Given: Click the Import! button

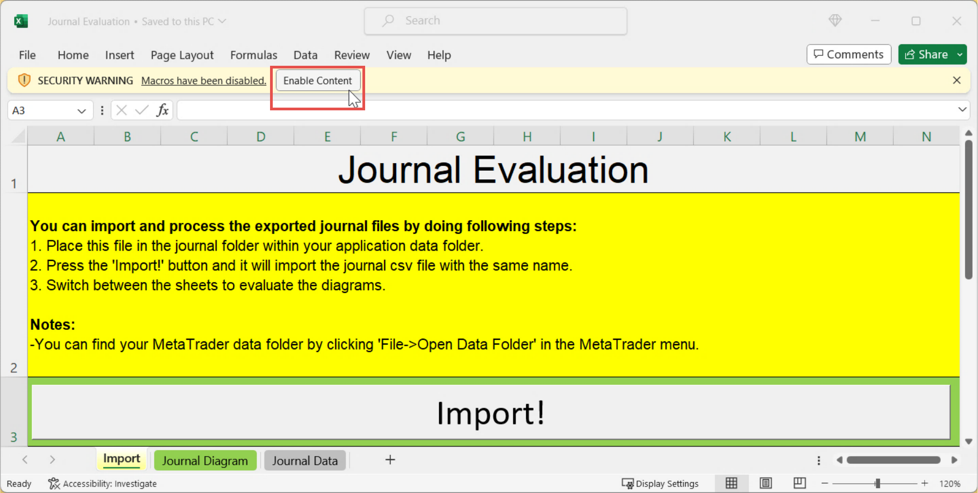Looking at the screenshot, I should click(x=491, y=413).
